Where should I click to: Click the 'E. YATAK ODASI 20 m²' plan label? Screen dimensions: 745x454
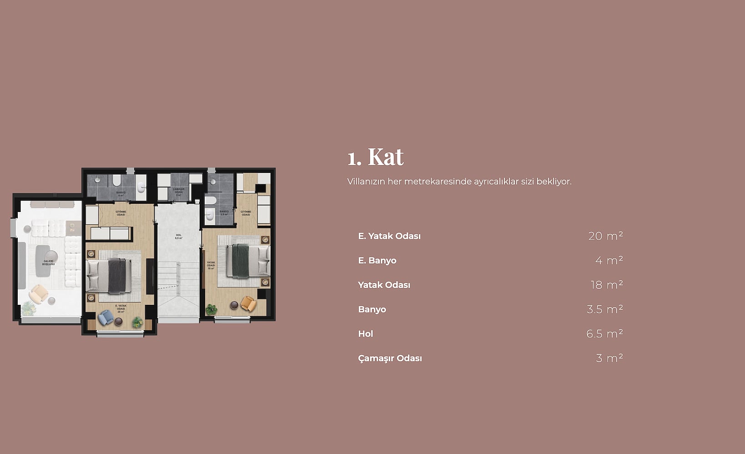pyautogui.click(x=121, y=309)
